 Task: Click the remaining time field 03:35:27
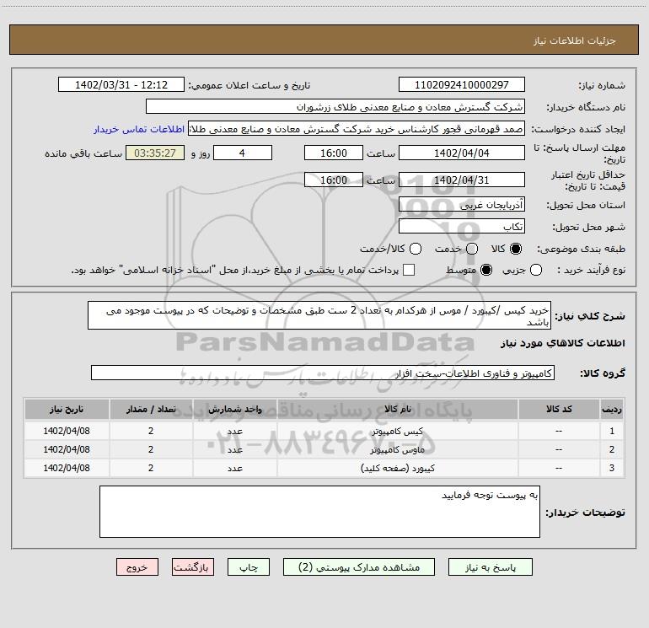(155, 153)
